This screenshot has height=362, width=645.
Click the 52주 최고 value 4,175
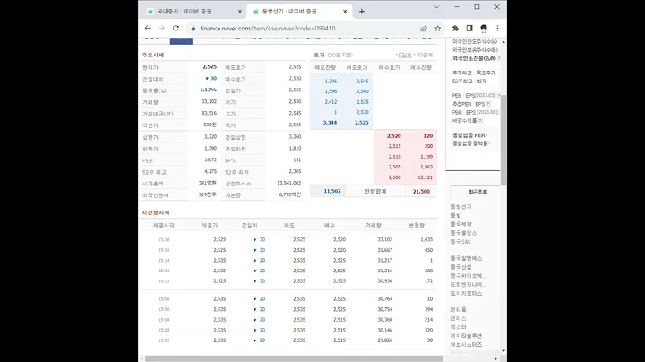coord(211,171)
